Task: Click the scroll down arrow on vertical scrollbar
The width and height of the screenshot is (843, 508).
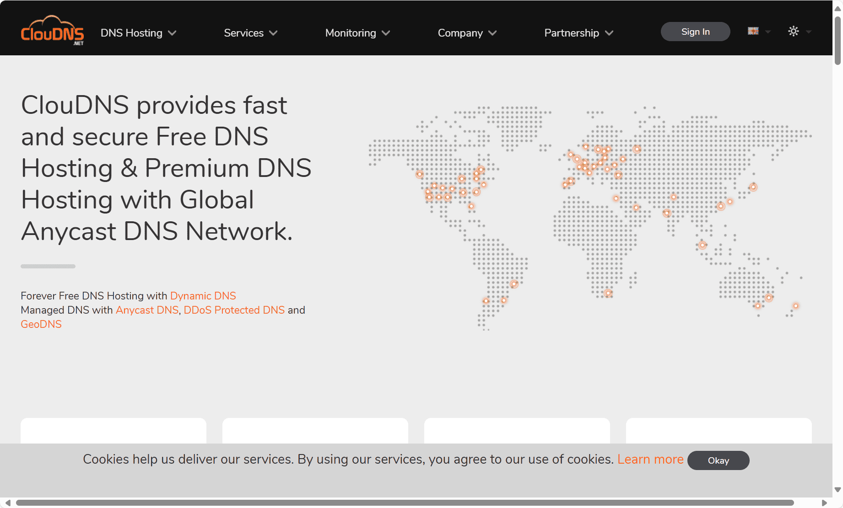Action: pyautogui.click(x=838, y=490)
